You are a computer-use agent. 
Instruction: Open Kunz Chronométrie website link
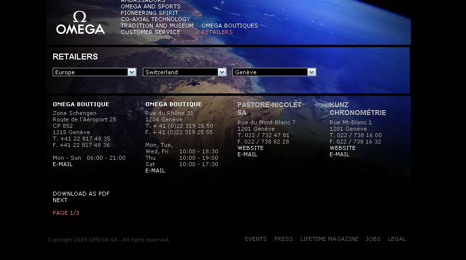(x=342, y=148)
